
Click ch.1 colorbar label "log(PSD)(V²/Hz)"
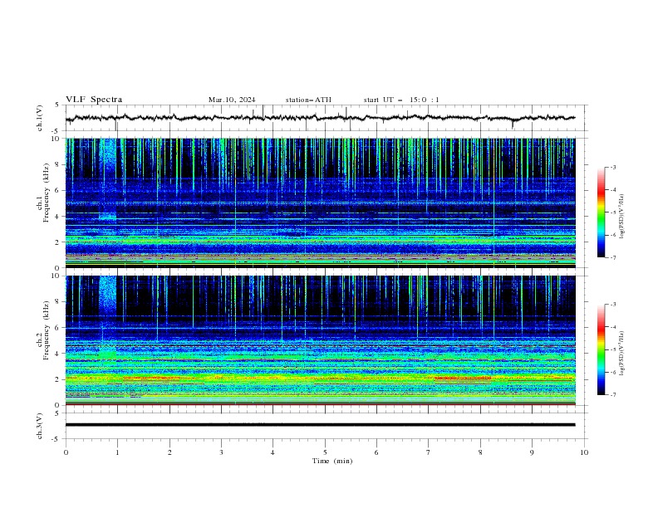622,217
